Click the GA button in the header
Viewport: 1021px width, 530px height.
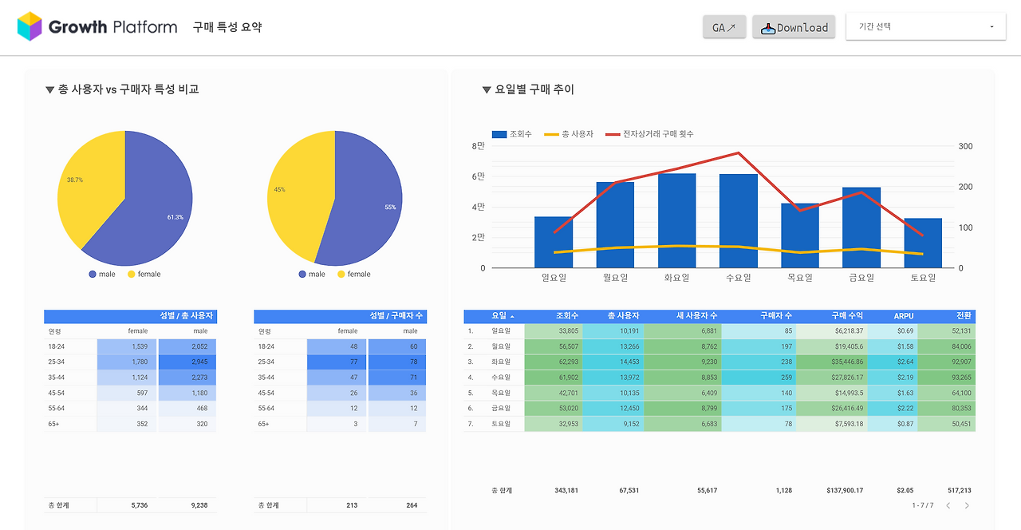pyautogui.click(x=724, y=26)
